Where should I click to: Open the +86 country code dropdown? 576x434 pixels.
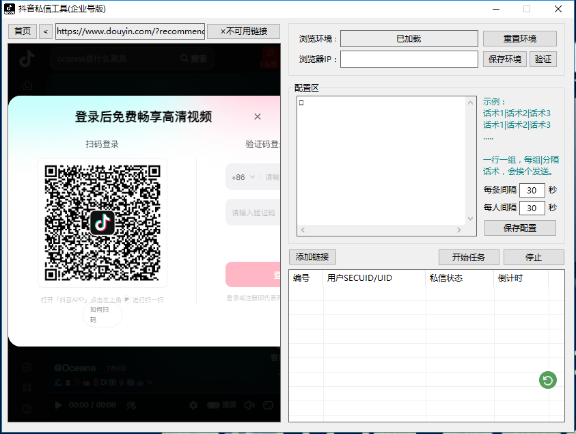point(243,177)
